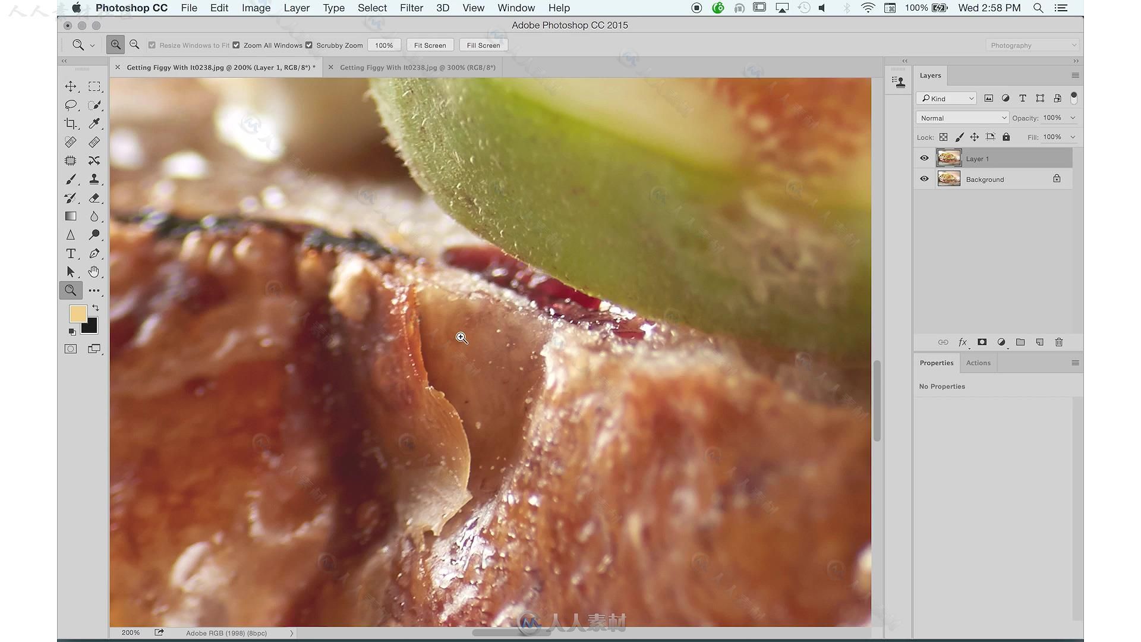Toggle visibility of Background layer
Screen dimensions: 1141x642
click(924, 179)
